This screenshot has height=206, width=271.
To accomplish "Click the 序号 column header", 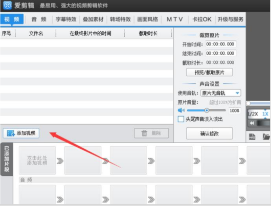I will pos(7,33).
